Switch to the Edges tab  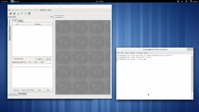pyautogui.click(x=21, y=21)
